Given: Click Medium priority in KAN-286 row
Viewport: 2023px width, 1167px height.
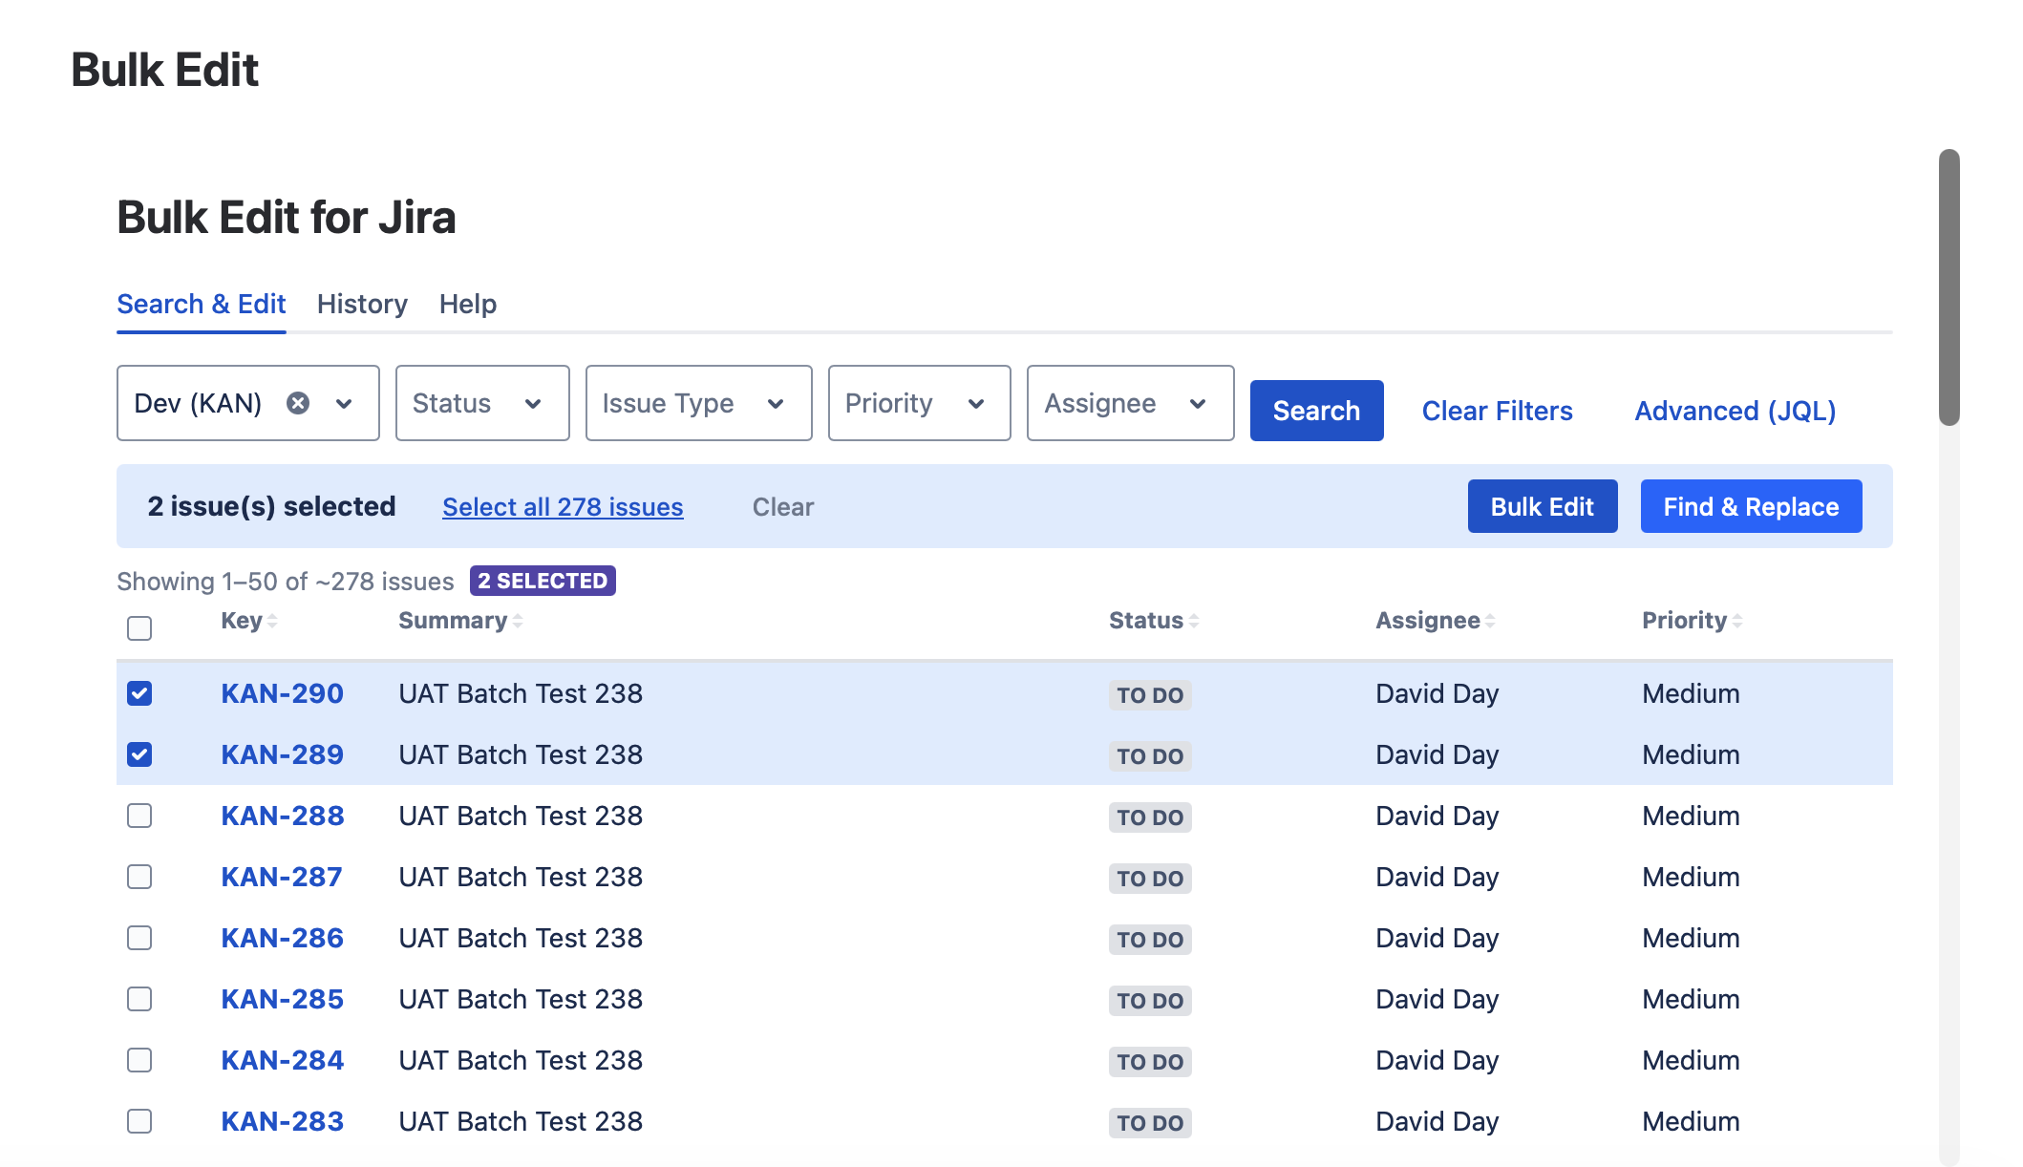Looking at the screenshot, I should tap(1691, 938).
